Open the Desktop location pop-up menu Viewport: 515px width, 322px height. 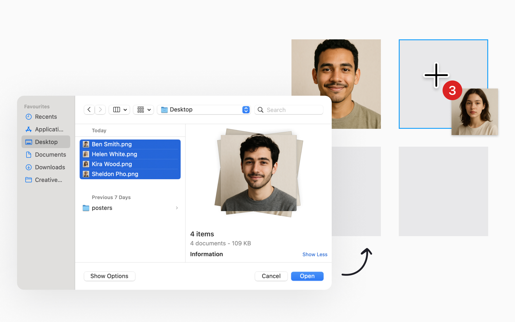point(204,110)
